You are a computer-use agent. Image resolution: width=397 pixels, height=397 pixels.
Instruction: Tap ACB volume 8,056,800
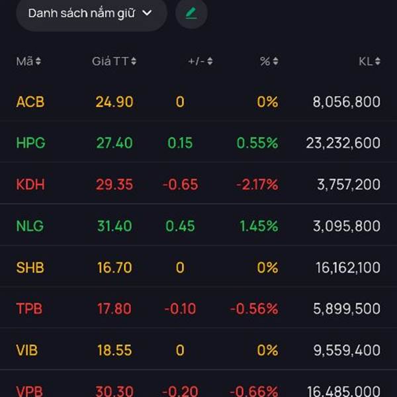tap(346, 102)
